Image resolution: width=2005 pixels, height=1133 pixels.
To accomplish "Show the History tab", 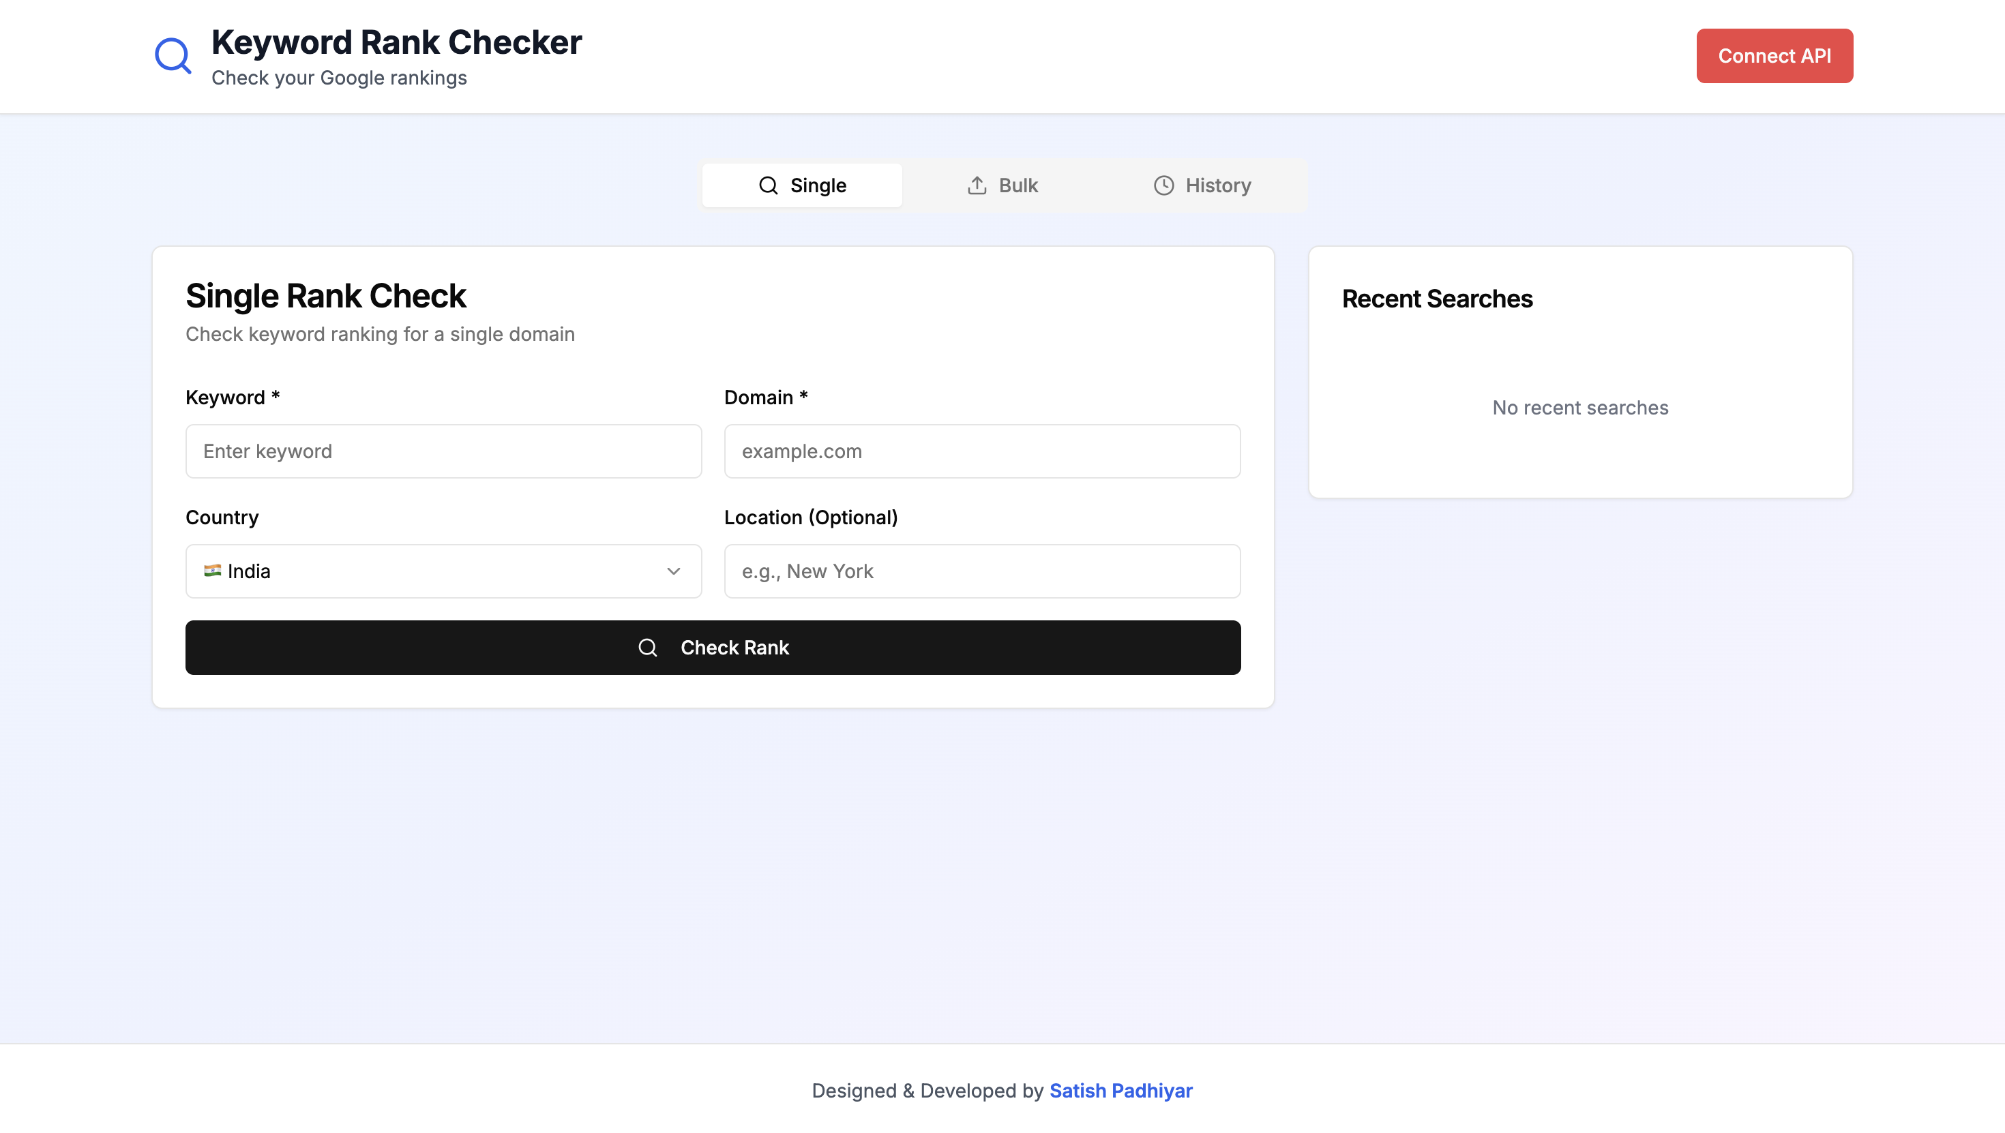I will click(1202, 185).
